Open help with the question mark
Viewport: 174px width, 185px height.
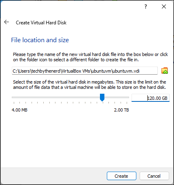pyautogui.click(x=146, y=6)
